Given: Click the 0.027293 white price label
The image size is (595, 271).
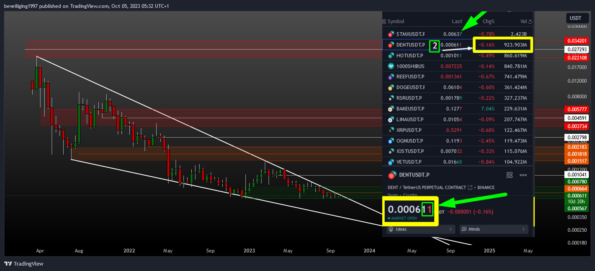Looking at the screenshot, I should click(576, 49).
